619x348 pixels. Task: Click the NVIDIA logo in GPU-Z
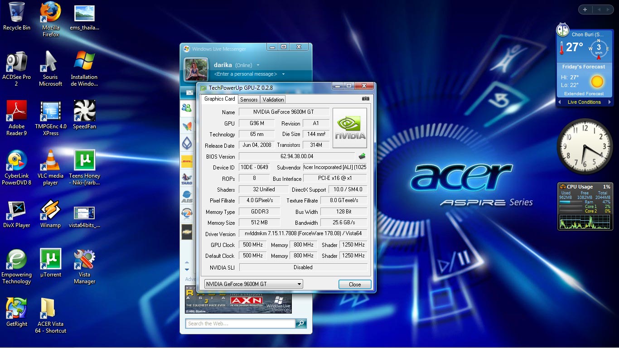click(350, 128)
